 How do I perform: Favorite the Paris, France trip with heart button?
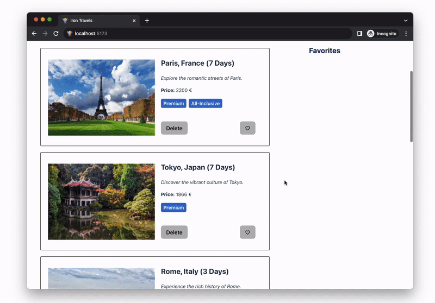247,128
